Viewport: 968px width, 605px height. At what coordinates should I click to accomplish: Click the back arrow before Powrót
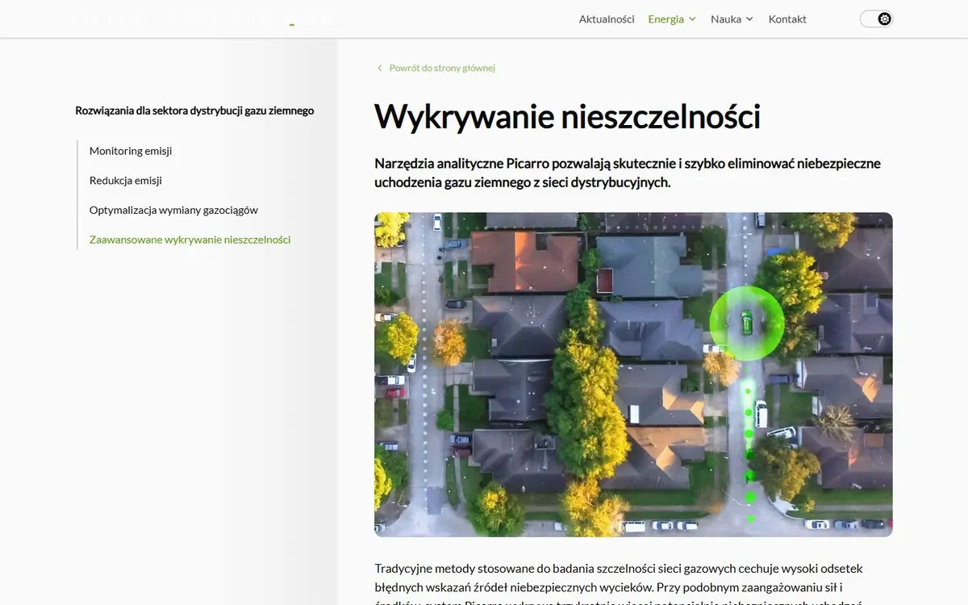pos(380,68)
